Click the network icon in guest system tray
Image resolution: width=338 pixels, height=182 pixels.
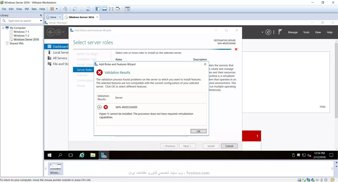[304, 155]
